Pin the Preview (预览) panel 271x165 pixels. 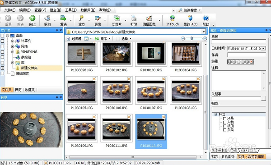(x=57, y=97)
